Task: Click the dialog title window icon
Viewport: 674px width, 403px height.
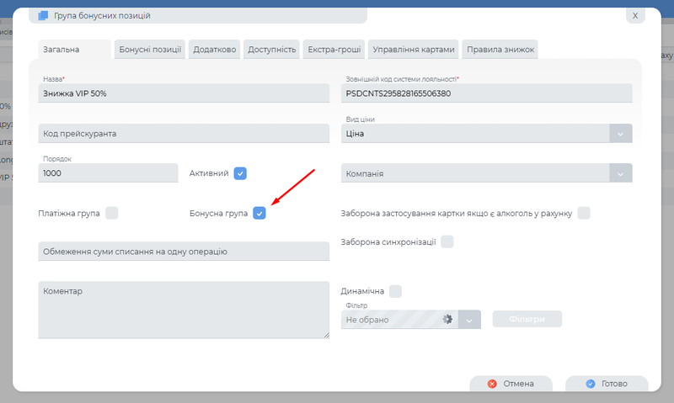Action: point(43,15)
